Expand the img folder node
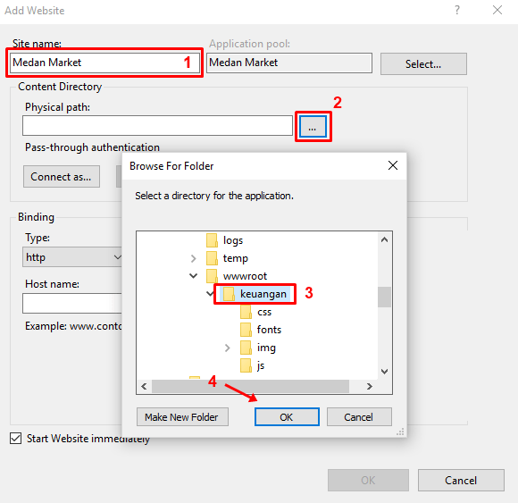The width and height of the screenshot is (518, 503). pos(227,348)
